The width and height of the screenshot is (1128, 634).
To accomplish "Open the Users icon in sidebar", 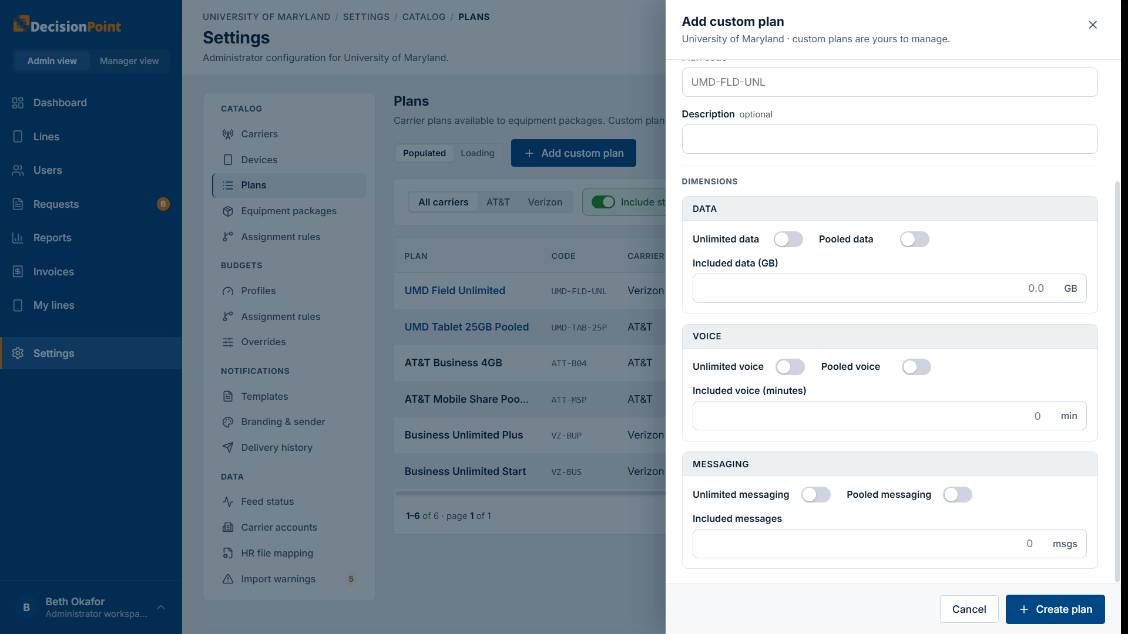I will [18, 170].
